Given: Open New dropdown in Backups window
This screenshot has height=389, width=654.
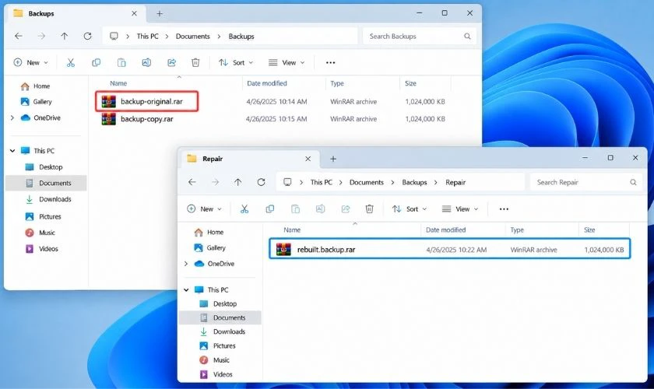Looking at the screenshot, I should tap(30, 62).
